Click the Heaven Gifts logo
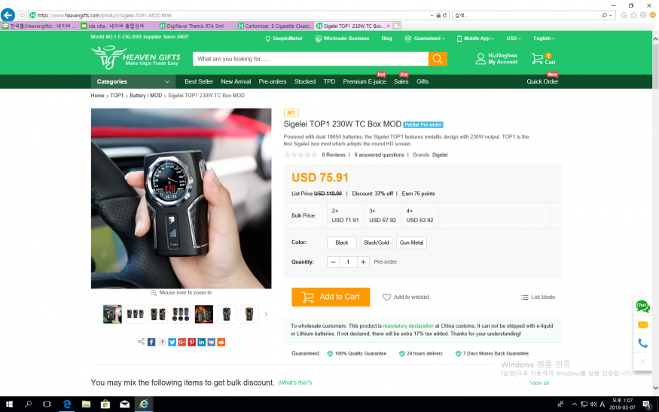659x412 pixels. (136, 57)
